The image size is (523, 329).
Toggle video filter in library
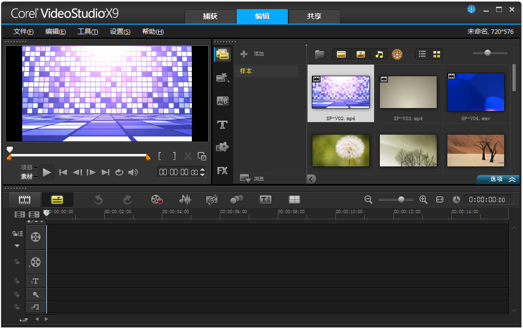[x=341, y=54]
